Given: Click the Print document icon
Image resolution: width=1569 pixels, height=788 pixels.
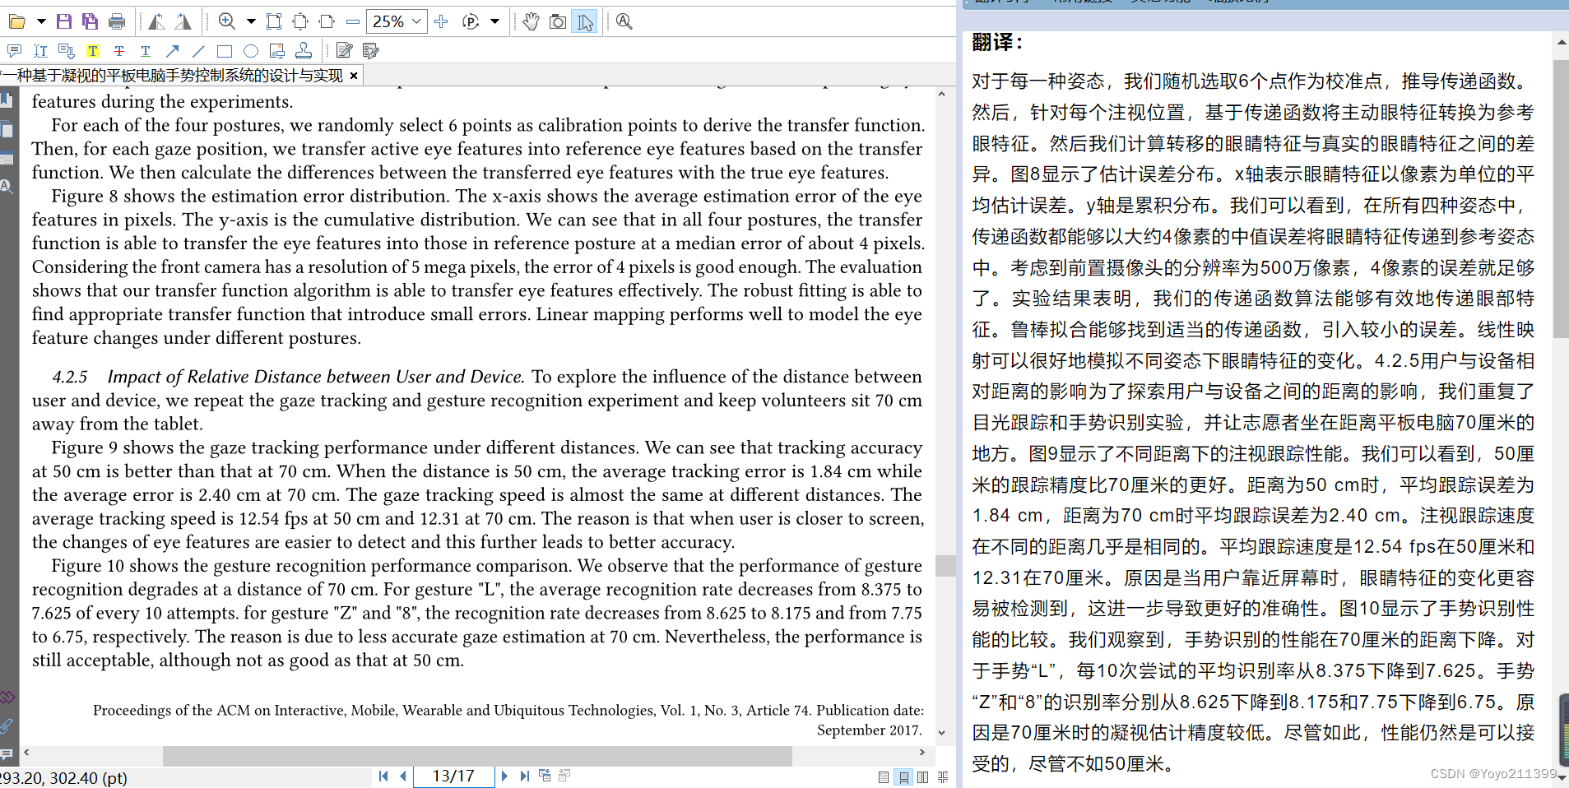Looking at the screenshot, I should (118, 21).
